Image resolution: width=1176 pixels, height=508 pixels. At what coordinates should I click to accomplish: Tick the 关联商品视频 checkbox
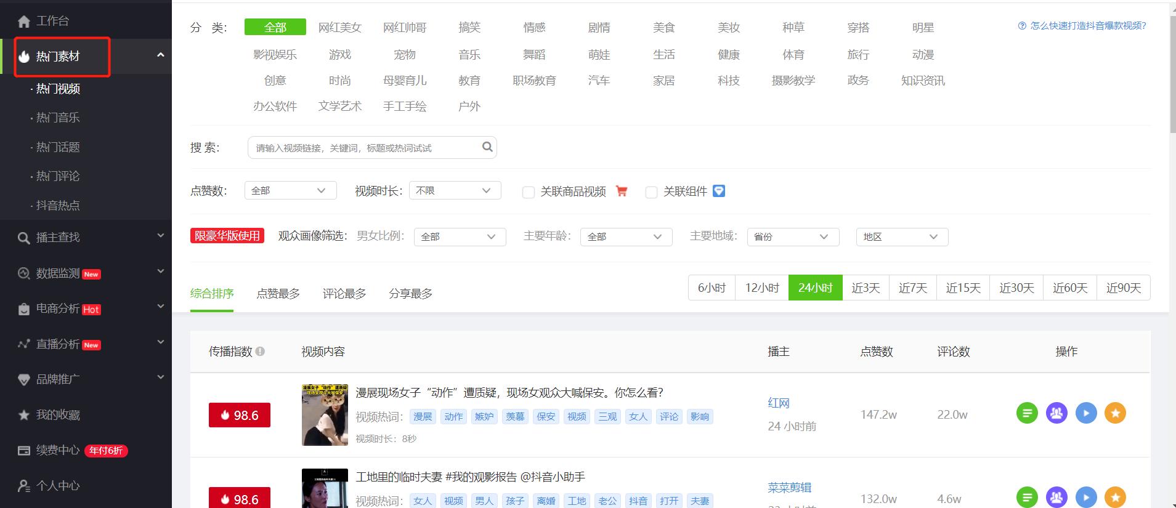click(x=528, y=192)
